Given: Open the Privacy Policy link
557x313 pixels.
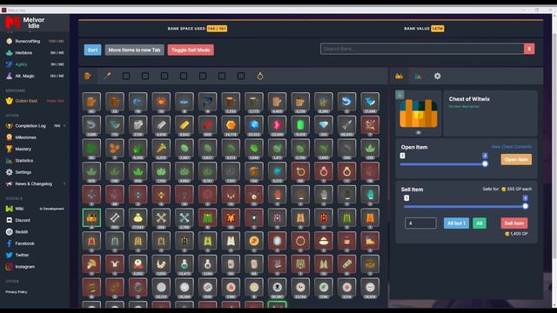Looking at the screenshot, I should pyautogui.click(x=17, y=292).
